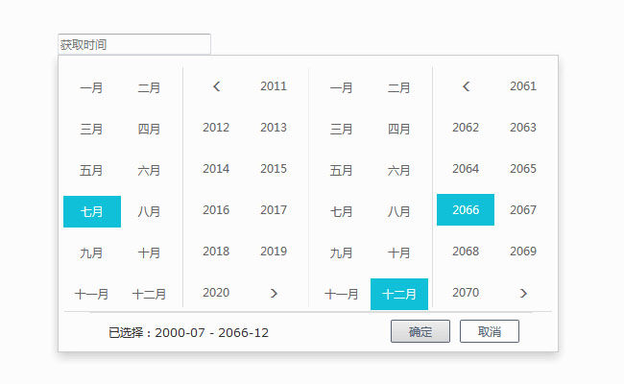Select 八月 next to highlighted 七月
Image resolution: width=624 pixels, height=384 pixels.
pos(150,211)
